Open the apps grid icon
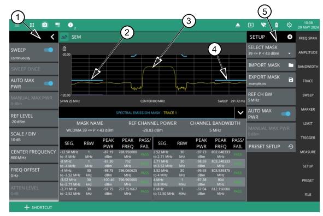323x216 pixels. [x=32, y=25]
